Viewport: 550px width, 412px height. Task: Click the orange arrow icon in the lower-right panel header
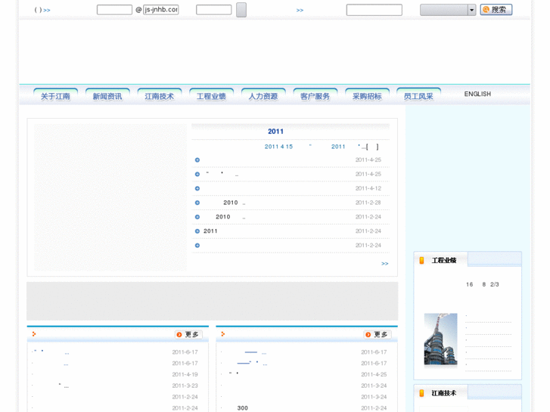[x=222, y=334]
